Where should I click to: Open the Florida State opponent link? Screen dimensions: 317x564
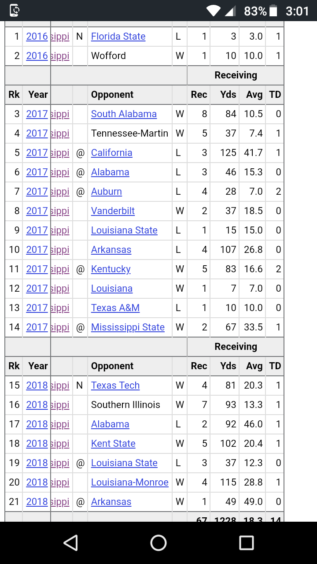coord(118,37)
